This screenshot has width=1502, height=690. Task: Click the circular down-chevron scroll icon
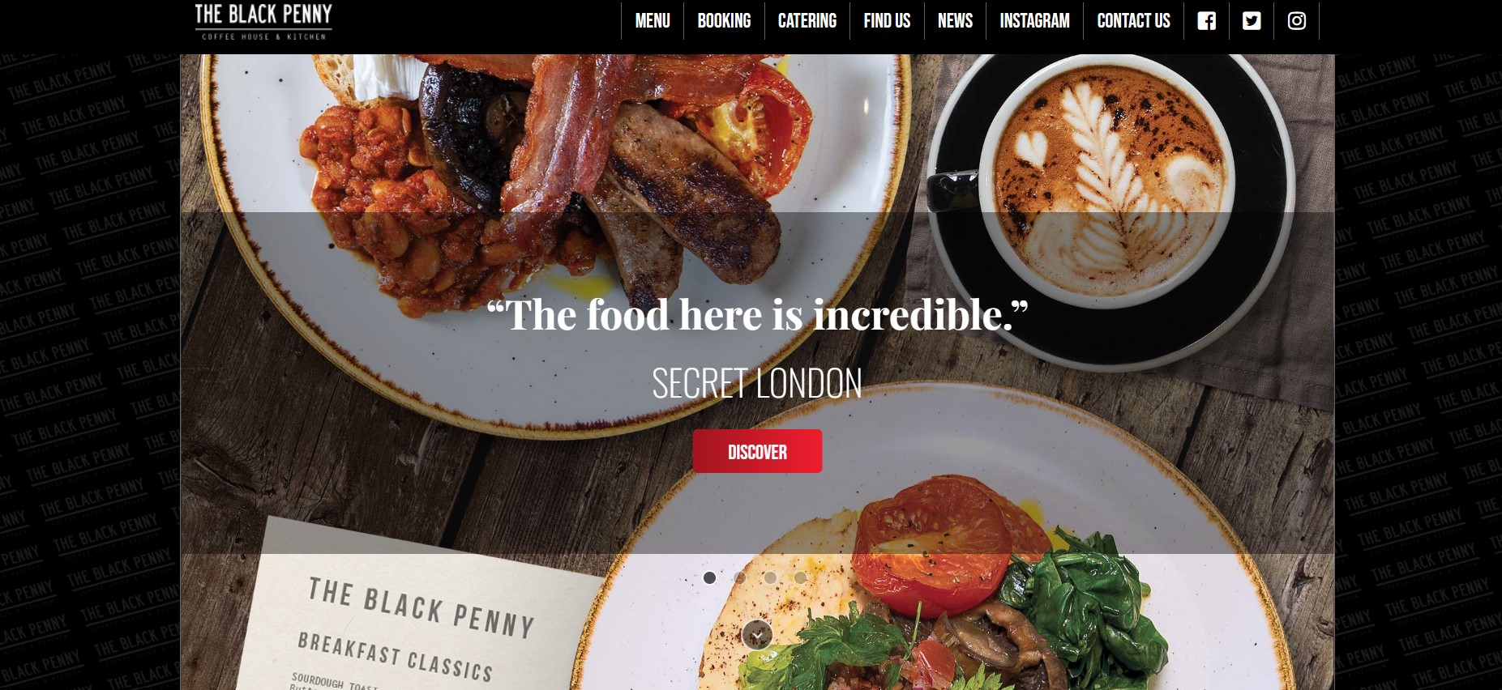pyautogui.click(x=756, y=635)
